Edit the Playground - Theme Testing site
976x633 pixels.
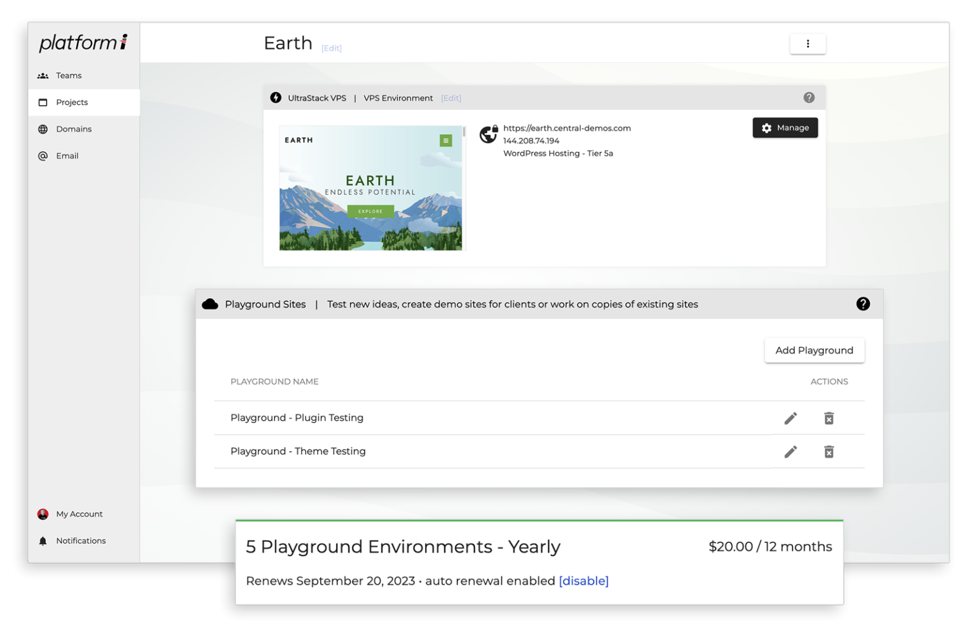coord(790,451)
